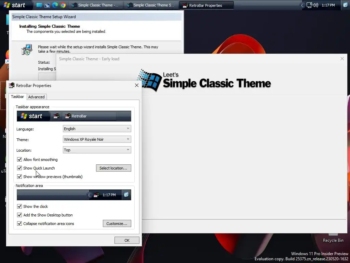350x263 pixels.
Task: Switch to Simple Classic Theme Setup taskbar button
Action: click(x=151, y=5)
